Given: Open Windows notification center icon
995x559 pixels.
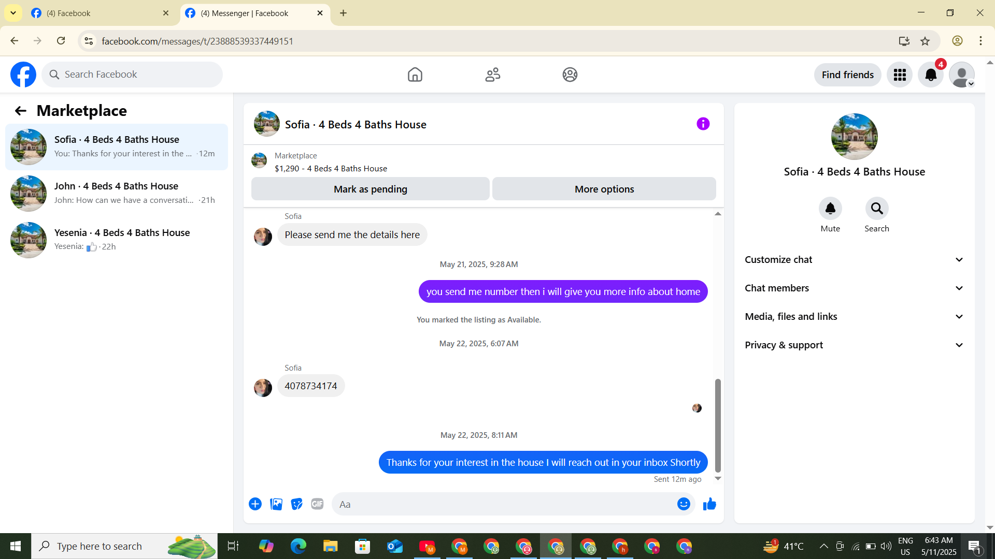Looking at the screenshot, I should tap(974, 546).
